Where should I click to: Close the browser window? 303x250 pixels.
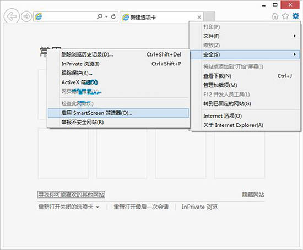(290, 5)
